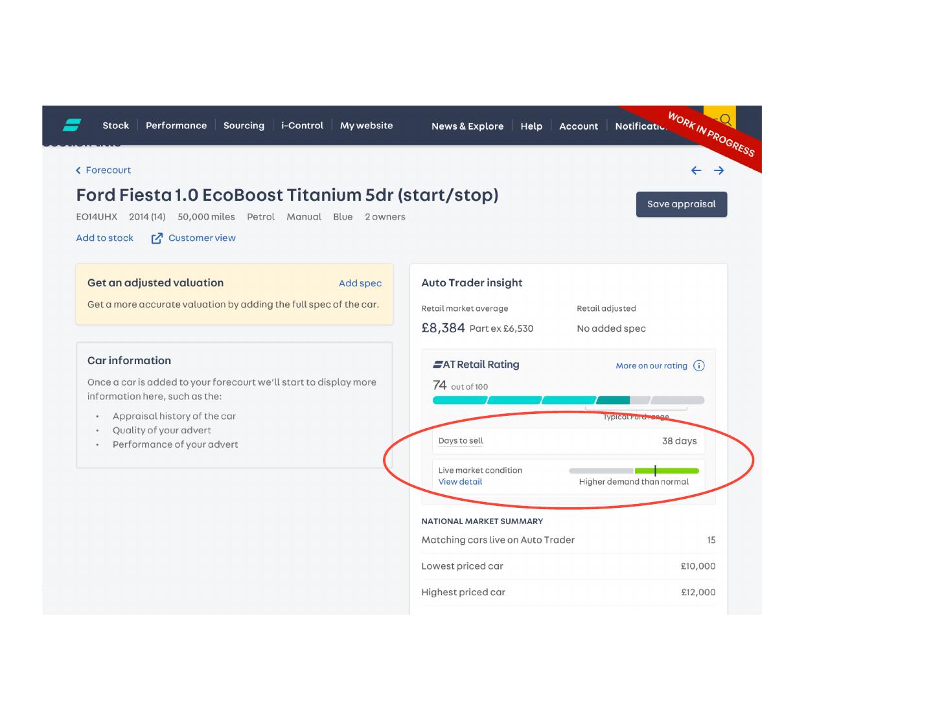Click the 2 owners detail
The image size is (933, 721).
coord(385,216)
